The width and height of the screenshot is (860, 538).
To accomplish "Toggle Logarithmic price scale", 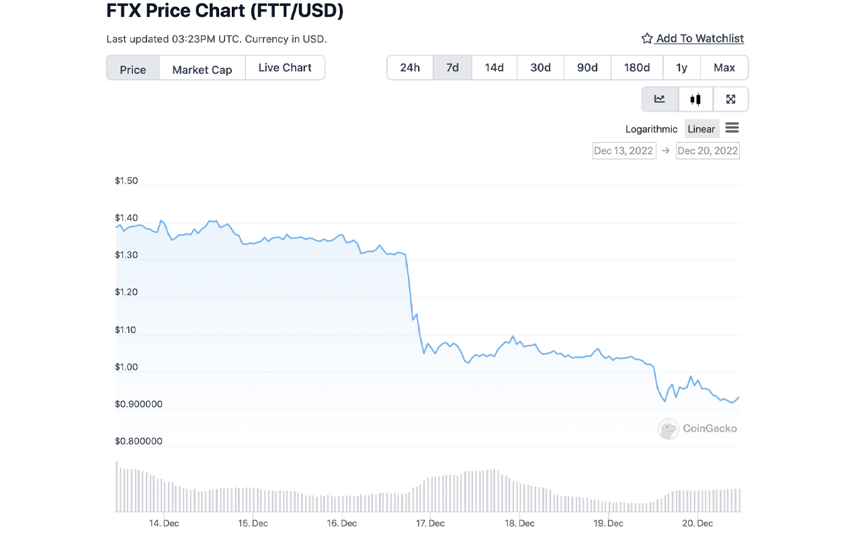I will click(651, 128).
